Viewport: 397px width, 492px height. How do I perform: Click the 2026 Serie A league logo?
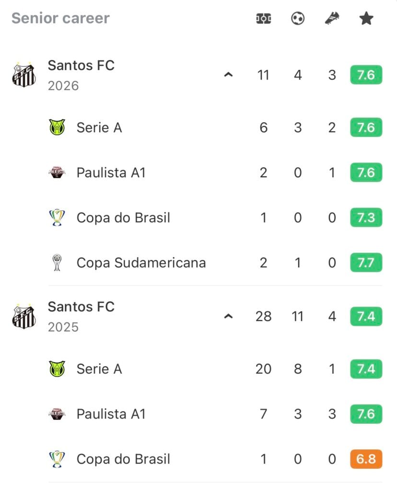click(x=57, y=127)
